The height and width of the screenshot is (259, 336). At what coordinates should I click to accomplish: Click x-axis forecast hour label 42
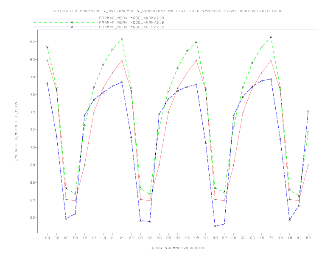click(178, 238)
